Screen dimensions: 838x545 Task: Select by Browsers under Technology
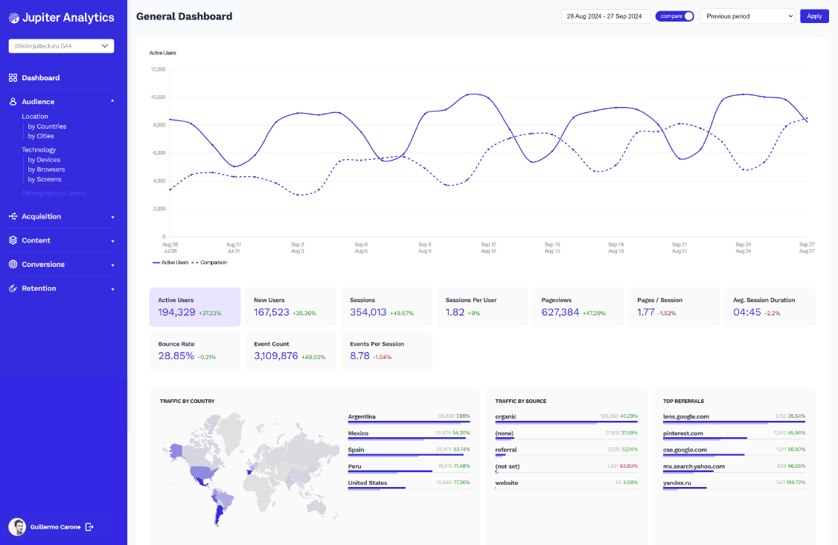(46, 170)
